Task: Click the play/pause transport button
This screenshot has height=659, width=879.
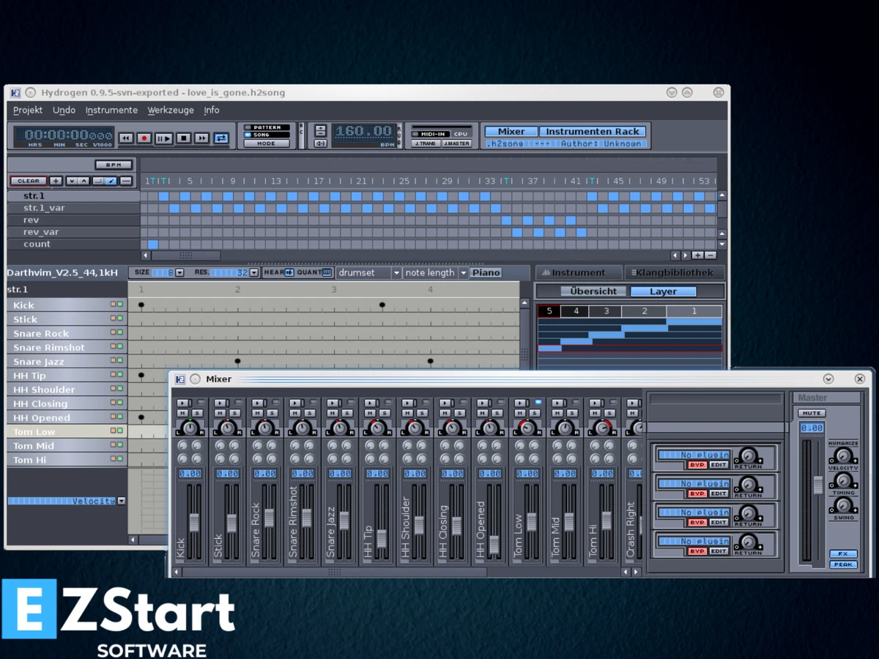Action: 163,138
